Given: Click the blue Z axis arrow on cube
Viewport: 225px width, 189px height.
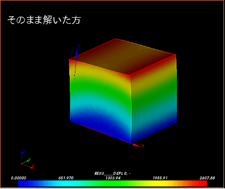Looking at the screenshot, I should [77, 52].
